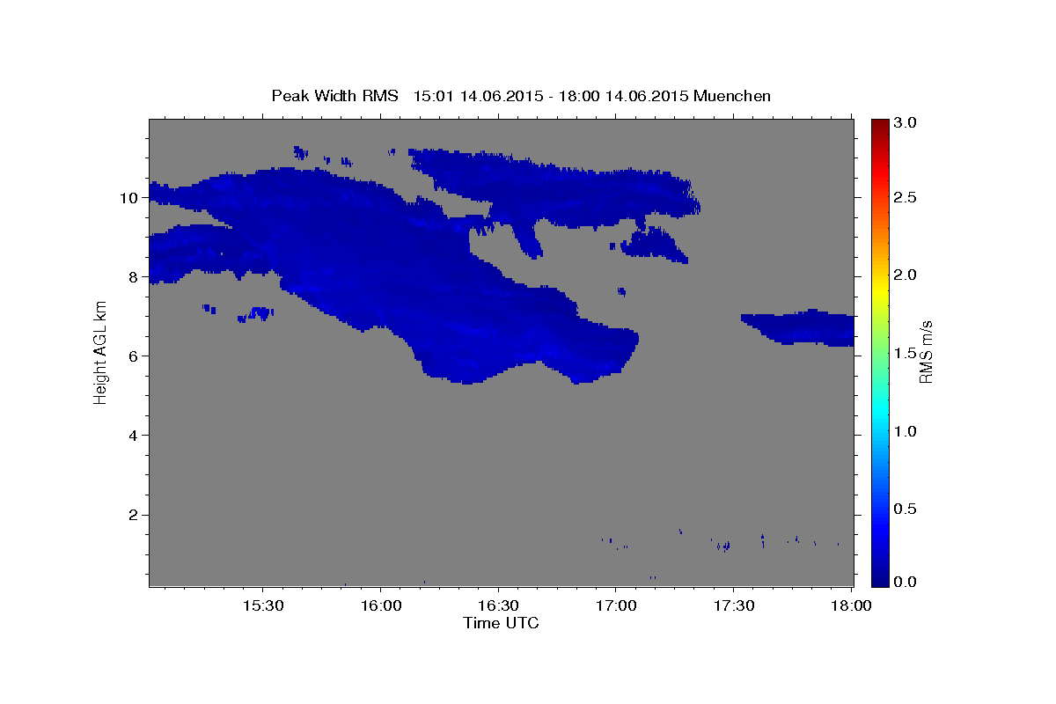1056x704 pixels.
Task: Click the height tick label '6'
Action: (x=135, y=356)
